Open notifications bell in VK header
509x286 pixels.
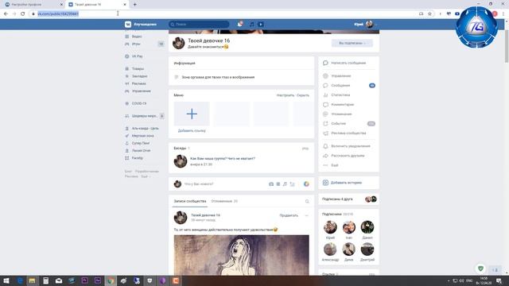point(240,25)
